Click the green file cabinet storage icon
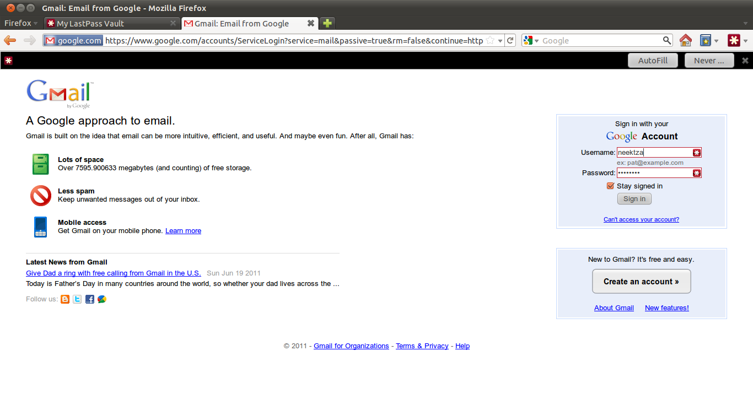Image resolution: width=753 pixels, height=410 pixels. point(41,164)
